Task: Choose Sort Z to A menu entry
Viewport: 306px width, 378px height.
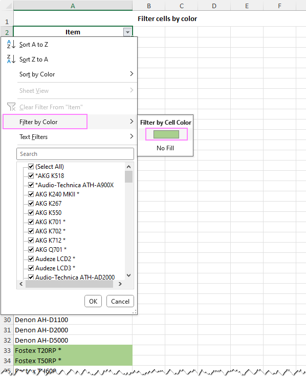Action: [x=34, y=59]
